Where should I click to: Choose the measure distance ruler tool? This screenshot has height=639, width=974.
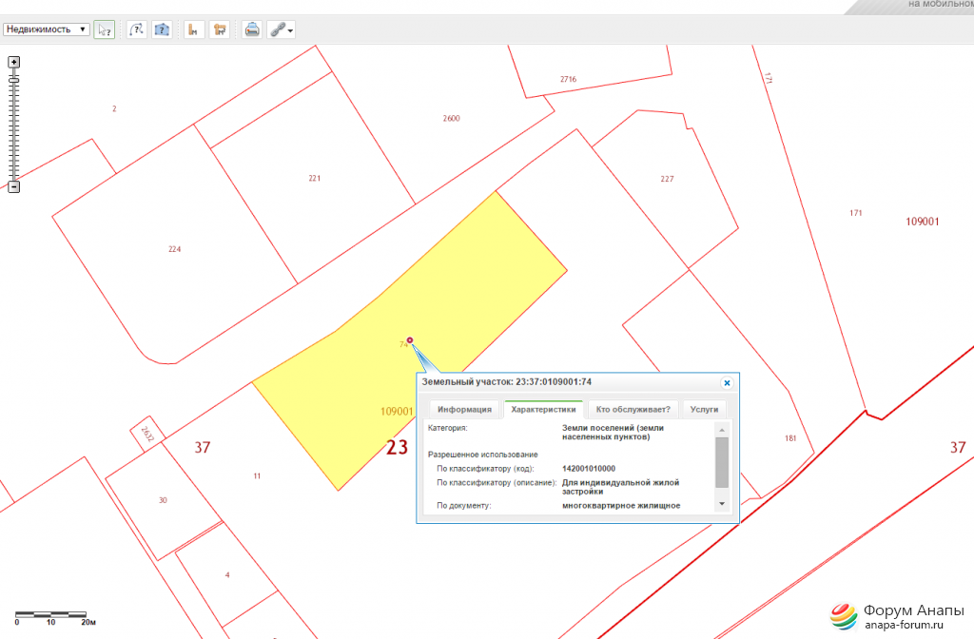click(x=193, y=29)
